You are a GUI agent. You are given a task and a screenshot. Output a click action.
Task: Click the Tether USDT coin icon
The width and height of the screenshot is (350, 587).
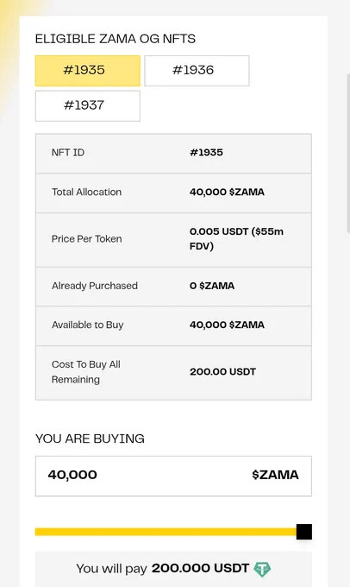262,569
